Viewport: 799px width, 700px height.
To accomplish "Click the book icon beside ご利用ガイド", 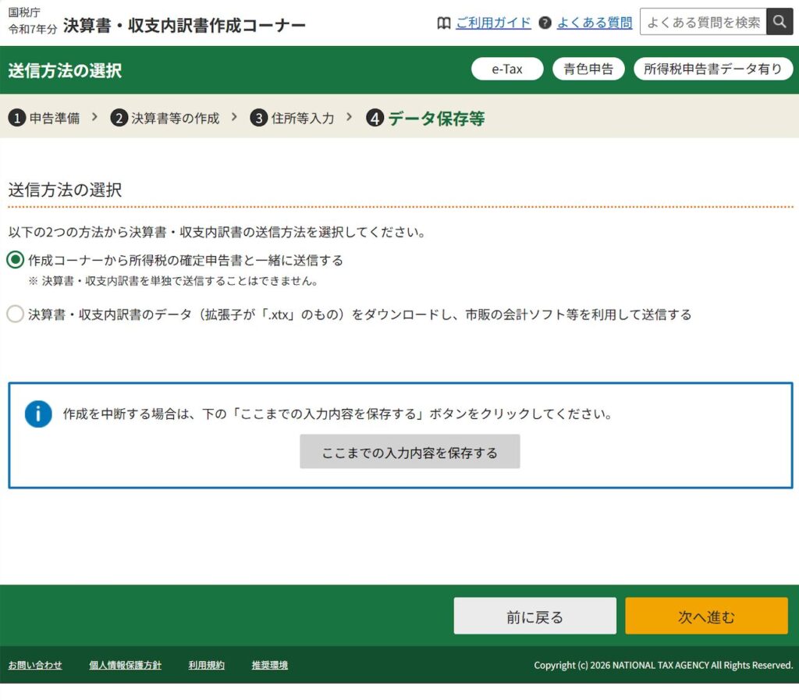I will (443, 23).
